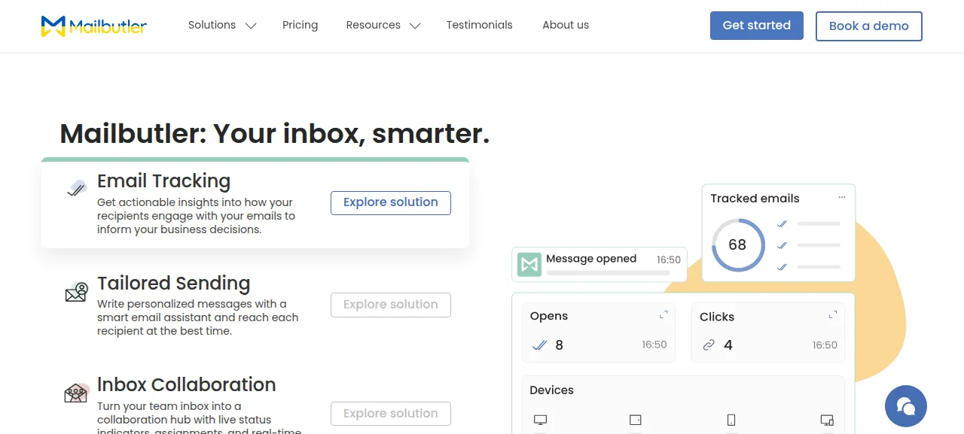Click the Tailored Sending envelope icon
This screenshot has height=434, width=964.
click(x=77, y=292)
